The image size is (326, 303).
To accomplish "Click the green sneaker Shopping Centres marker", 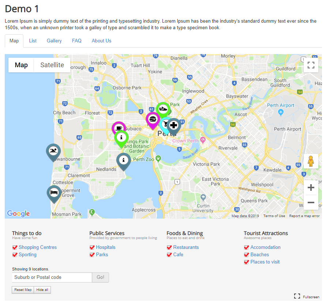I will tap(164, 109).
